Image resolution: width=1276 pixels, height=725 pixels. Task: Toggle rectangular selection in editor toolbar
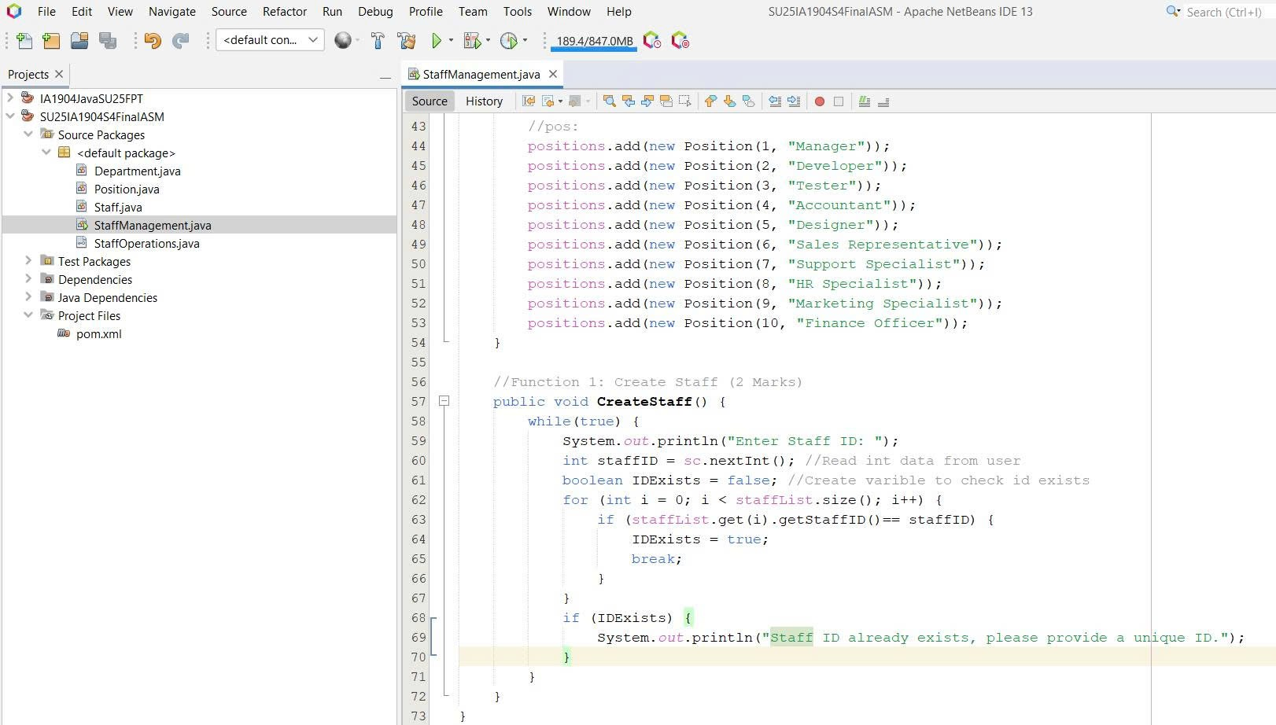click(x=685, y=101)
